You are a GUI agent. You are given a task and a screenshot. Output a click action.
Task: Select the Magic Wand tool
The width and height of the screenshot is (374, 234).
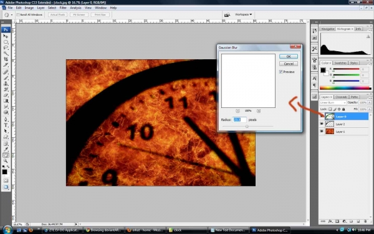(x=6, y=54)
